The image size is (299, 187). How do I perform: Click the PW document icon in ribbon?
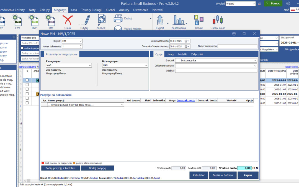click(18, 21)
